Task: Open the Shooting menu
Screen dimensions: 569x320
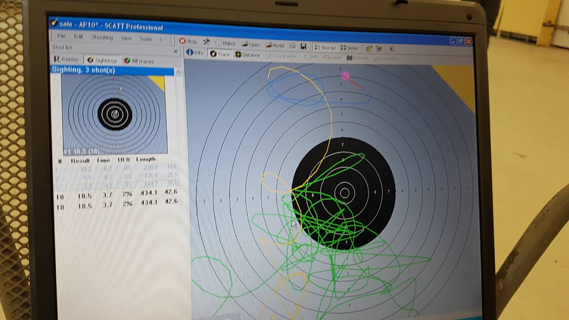Action: 102,37
